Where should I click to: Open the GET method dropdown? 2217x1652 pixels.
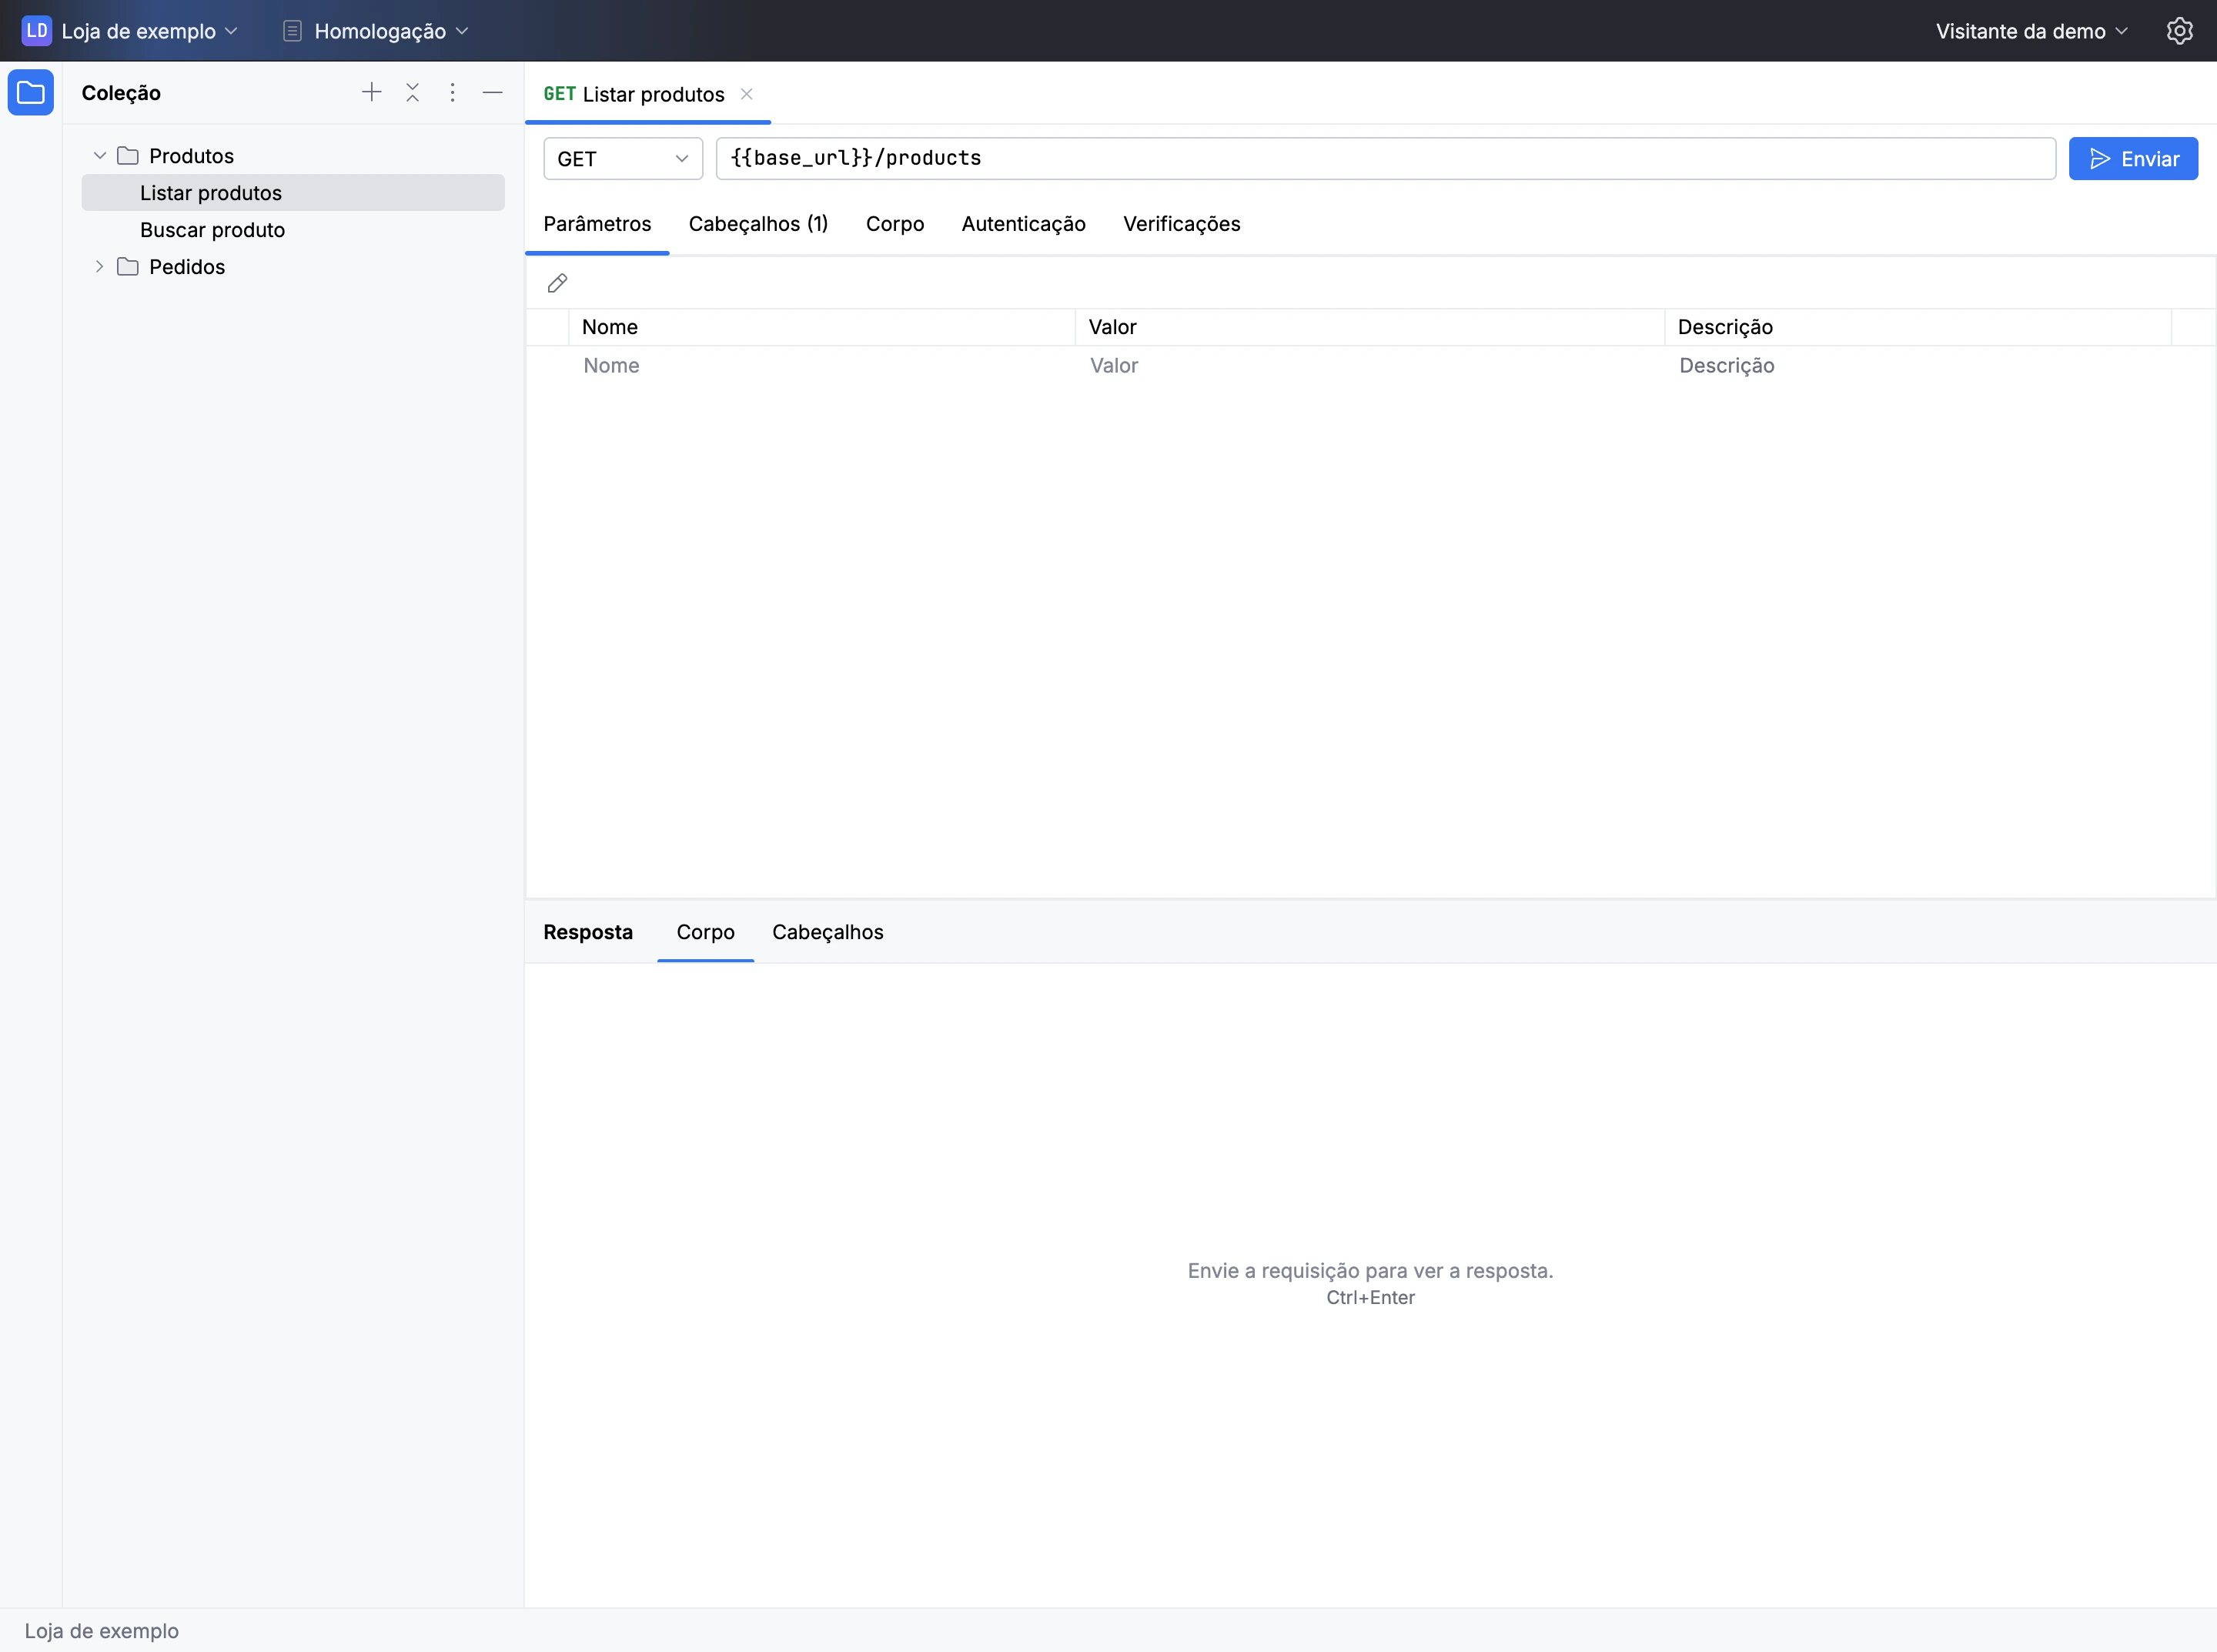coord(623,159)
